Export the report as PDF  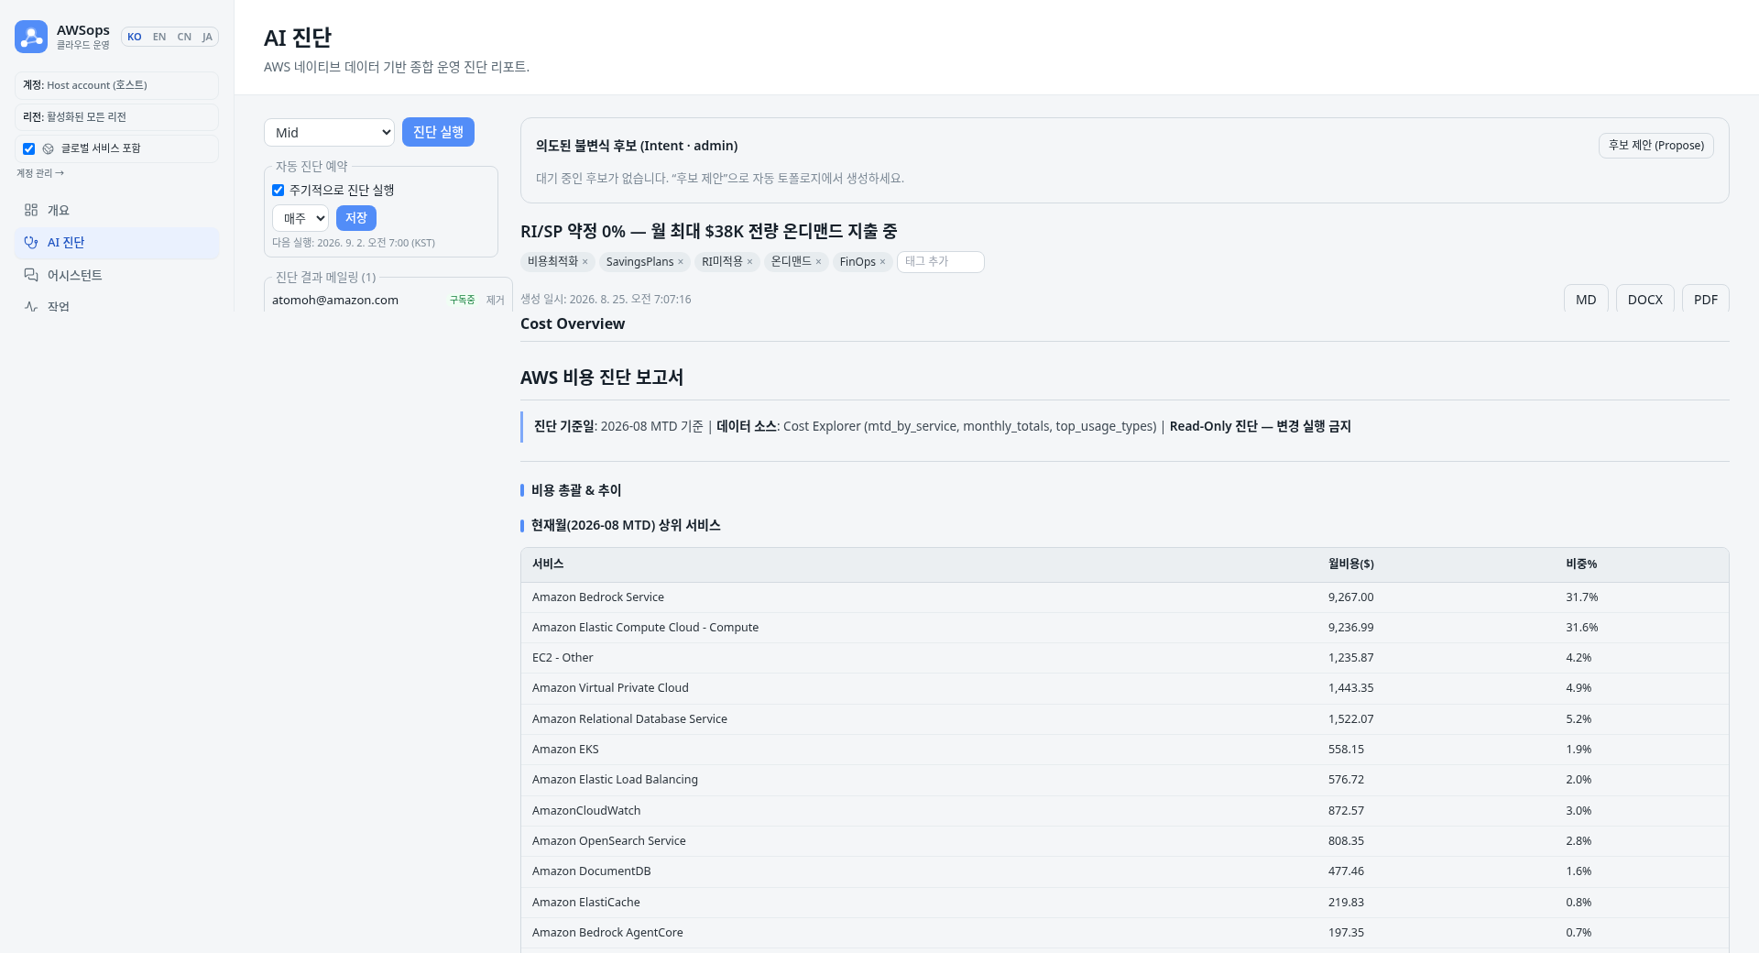[x=1706, y=299]
